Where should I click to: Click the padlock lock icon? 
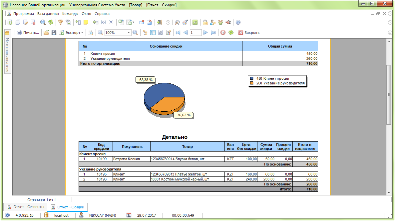tap(205, 22)
